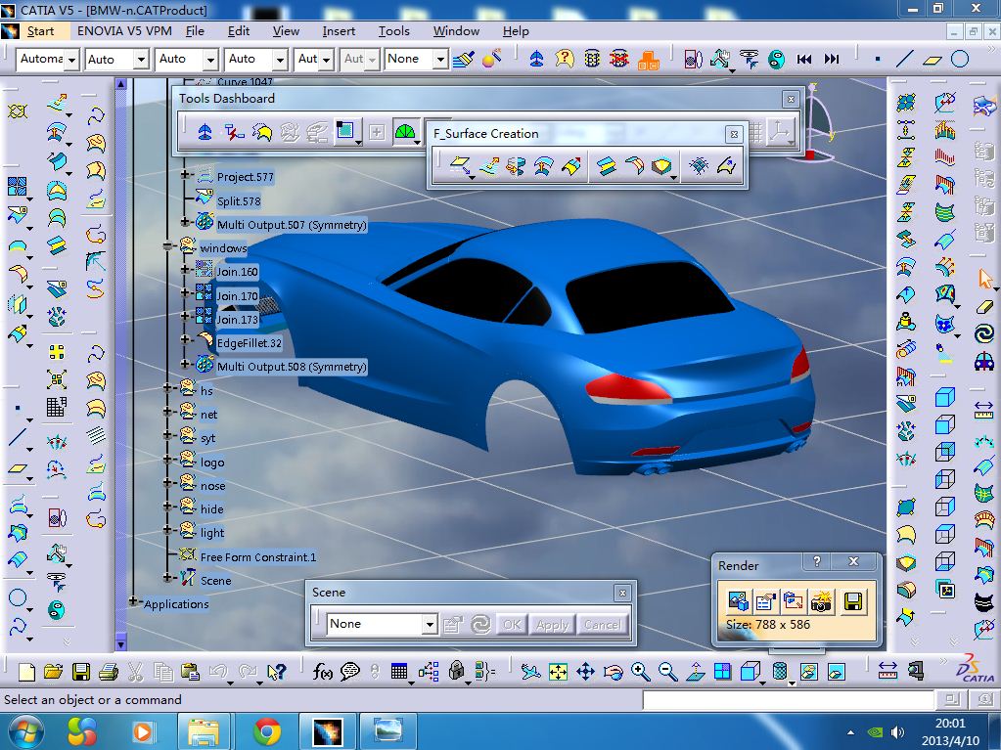1001x750 pixels.
Task: Close the F_Surface Creation toolbar
Action: click(734, 134)
